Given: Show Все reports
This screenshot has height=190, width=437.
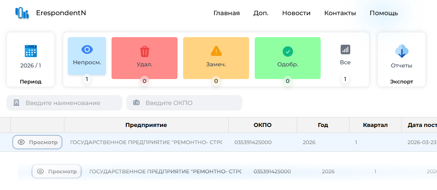Looking at the screenshot, I should tap(345, 62).
